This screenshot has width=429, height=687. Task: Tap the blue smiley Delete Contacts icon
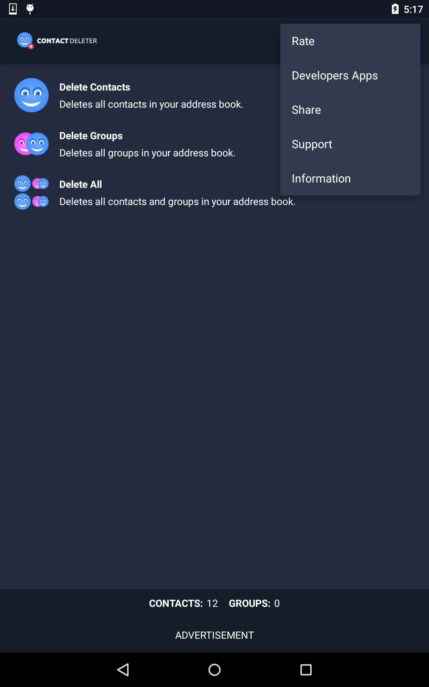tap(31, 95)
